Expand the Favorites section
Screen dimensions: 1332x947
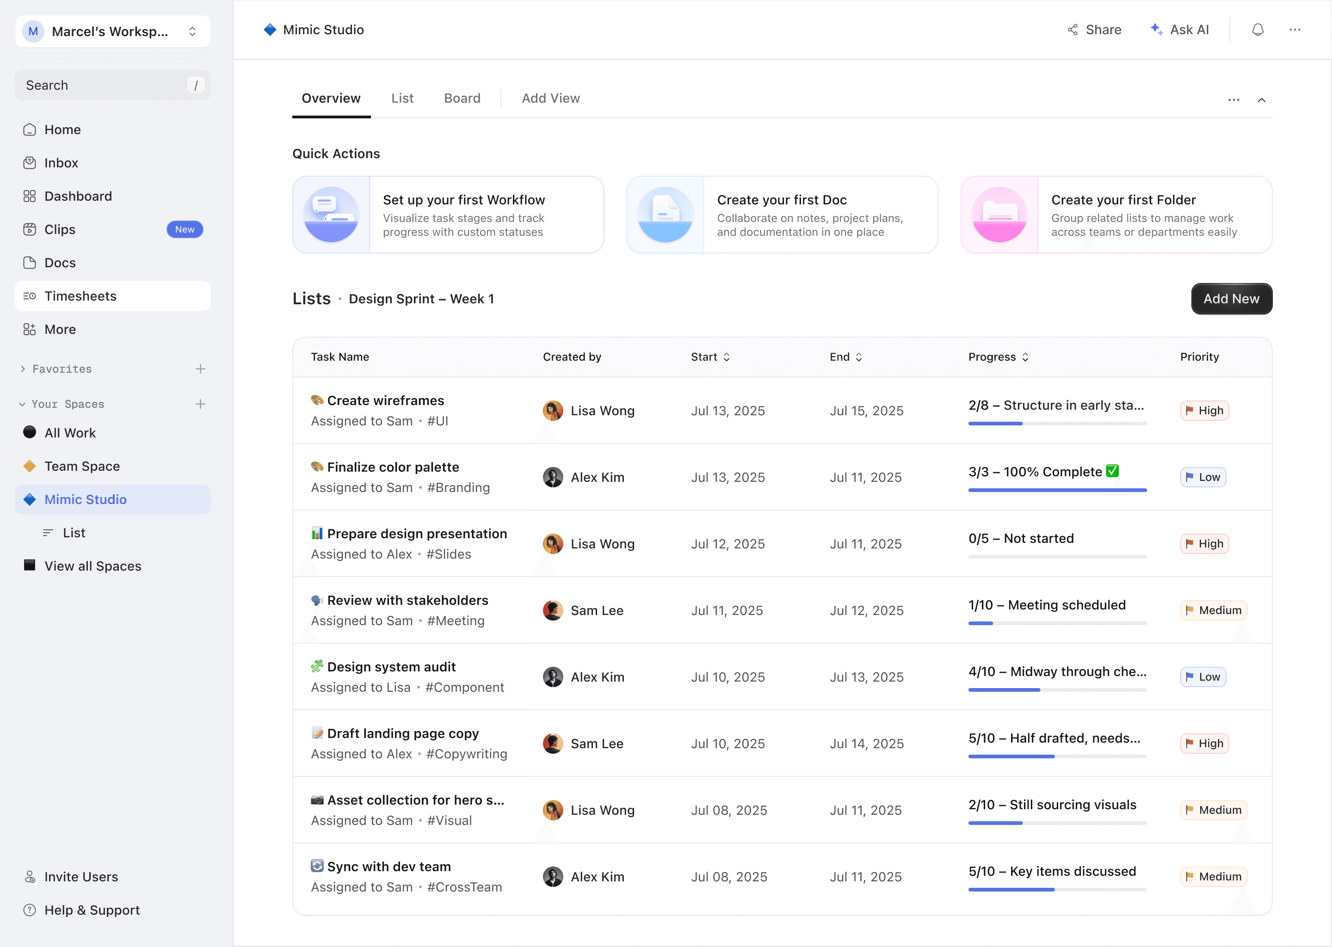pyautogui.click(x=23, y=369)
